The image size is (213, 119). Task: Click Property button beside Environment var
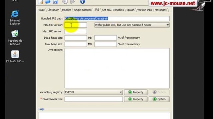136,99
